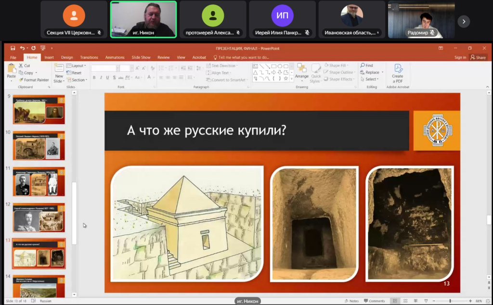The height and width of the screenshot is (305, 493).
Task: Enable underline formatting
Action: pos(106,77)
